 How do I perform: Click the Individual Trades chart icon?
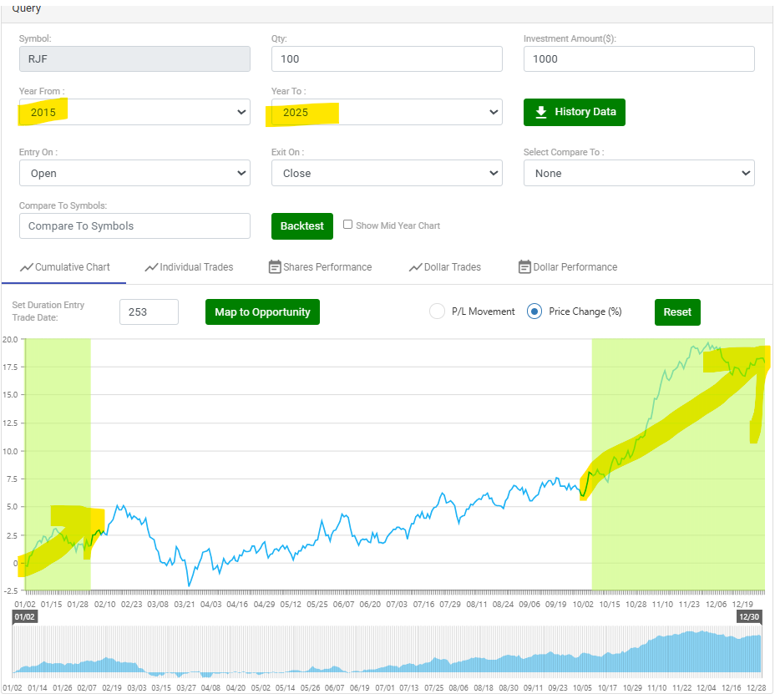(x=151, y=267)
